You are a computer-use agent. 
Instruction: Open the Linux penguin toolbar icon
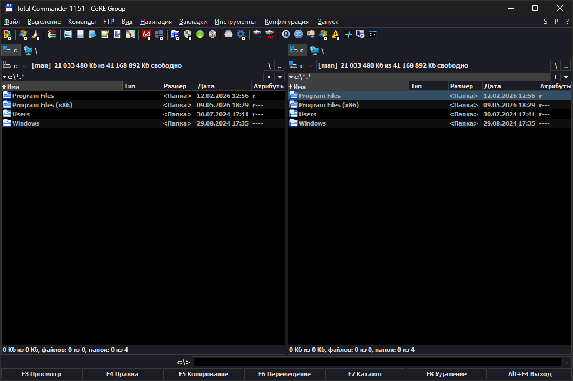pos(36,35)
